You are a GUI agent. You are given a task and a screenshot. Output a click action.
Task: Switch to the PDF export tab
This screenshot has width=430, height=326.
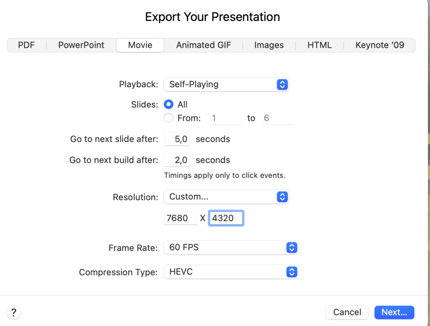click(x=26, y=45)
